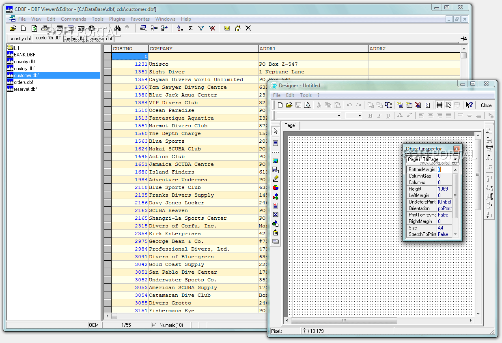Click the CUSTNO column header
Viewport: 502px width, 343px height.
tap(130, 49)
